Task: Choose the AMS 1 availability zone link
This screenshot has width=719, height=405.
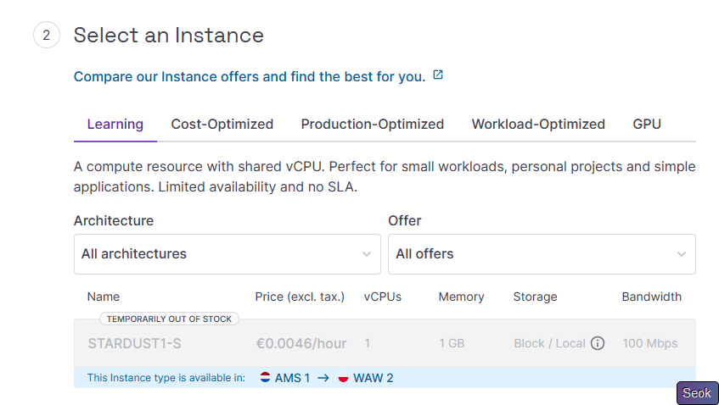Action: click(292, 378)
